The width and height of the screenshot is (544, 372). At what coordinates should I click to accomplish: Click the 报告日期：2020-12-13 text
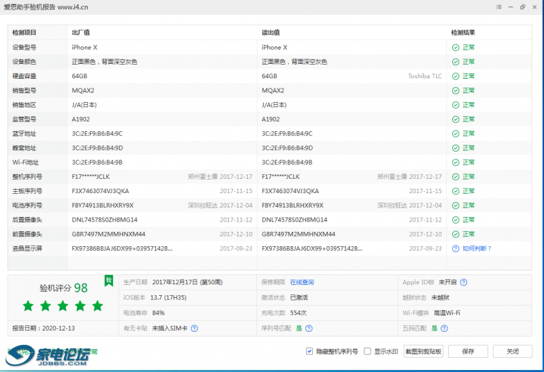pos(44,328)
